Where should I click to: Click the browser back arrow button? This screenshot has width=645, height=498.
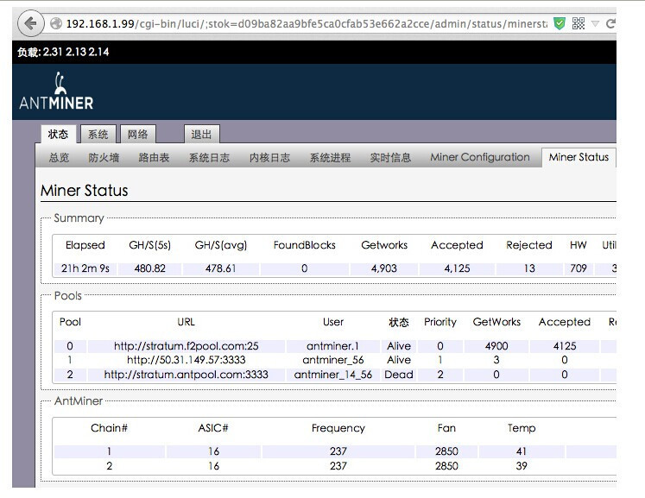click(x=30, y=23)
